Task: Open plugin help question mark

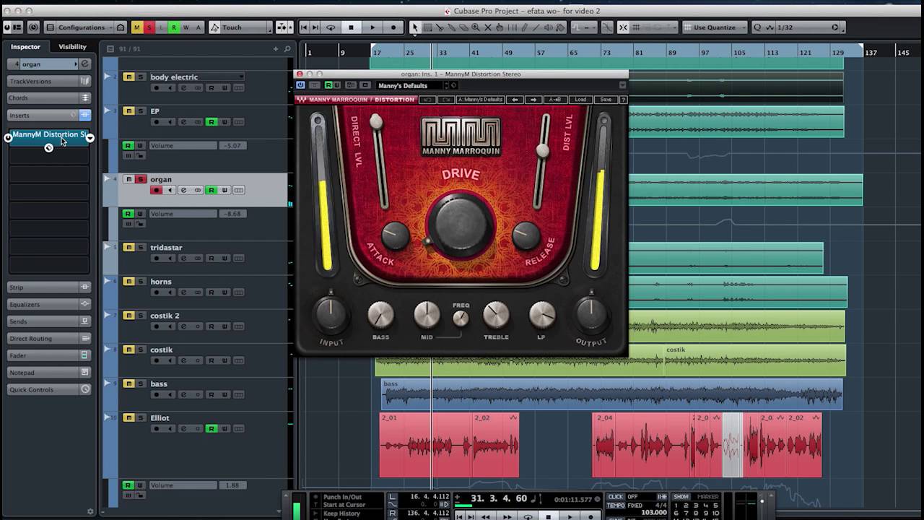Action: tap(623, 100)
